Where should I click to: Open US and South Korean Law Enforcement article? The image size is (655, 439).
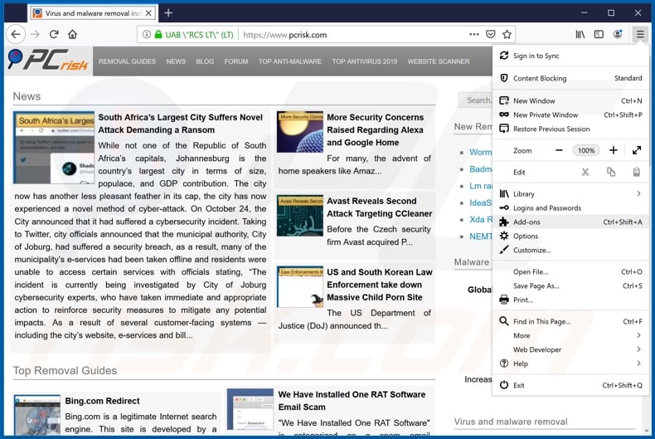pyautogui.click(x=379, y=285)
